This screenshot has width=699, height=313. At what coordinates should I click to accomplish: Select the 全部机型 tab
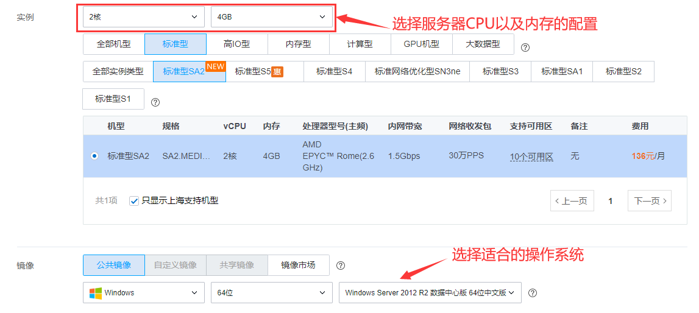[114, 44]
